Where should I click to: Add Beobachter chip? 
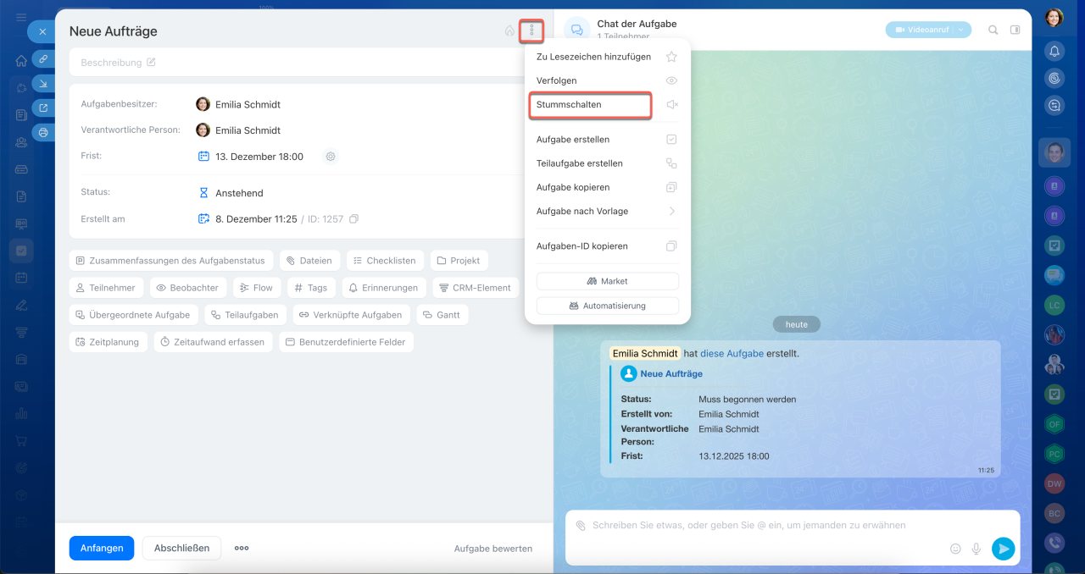click(x=188, y=288)
